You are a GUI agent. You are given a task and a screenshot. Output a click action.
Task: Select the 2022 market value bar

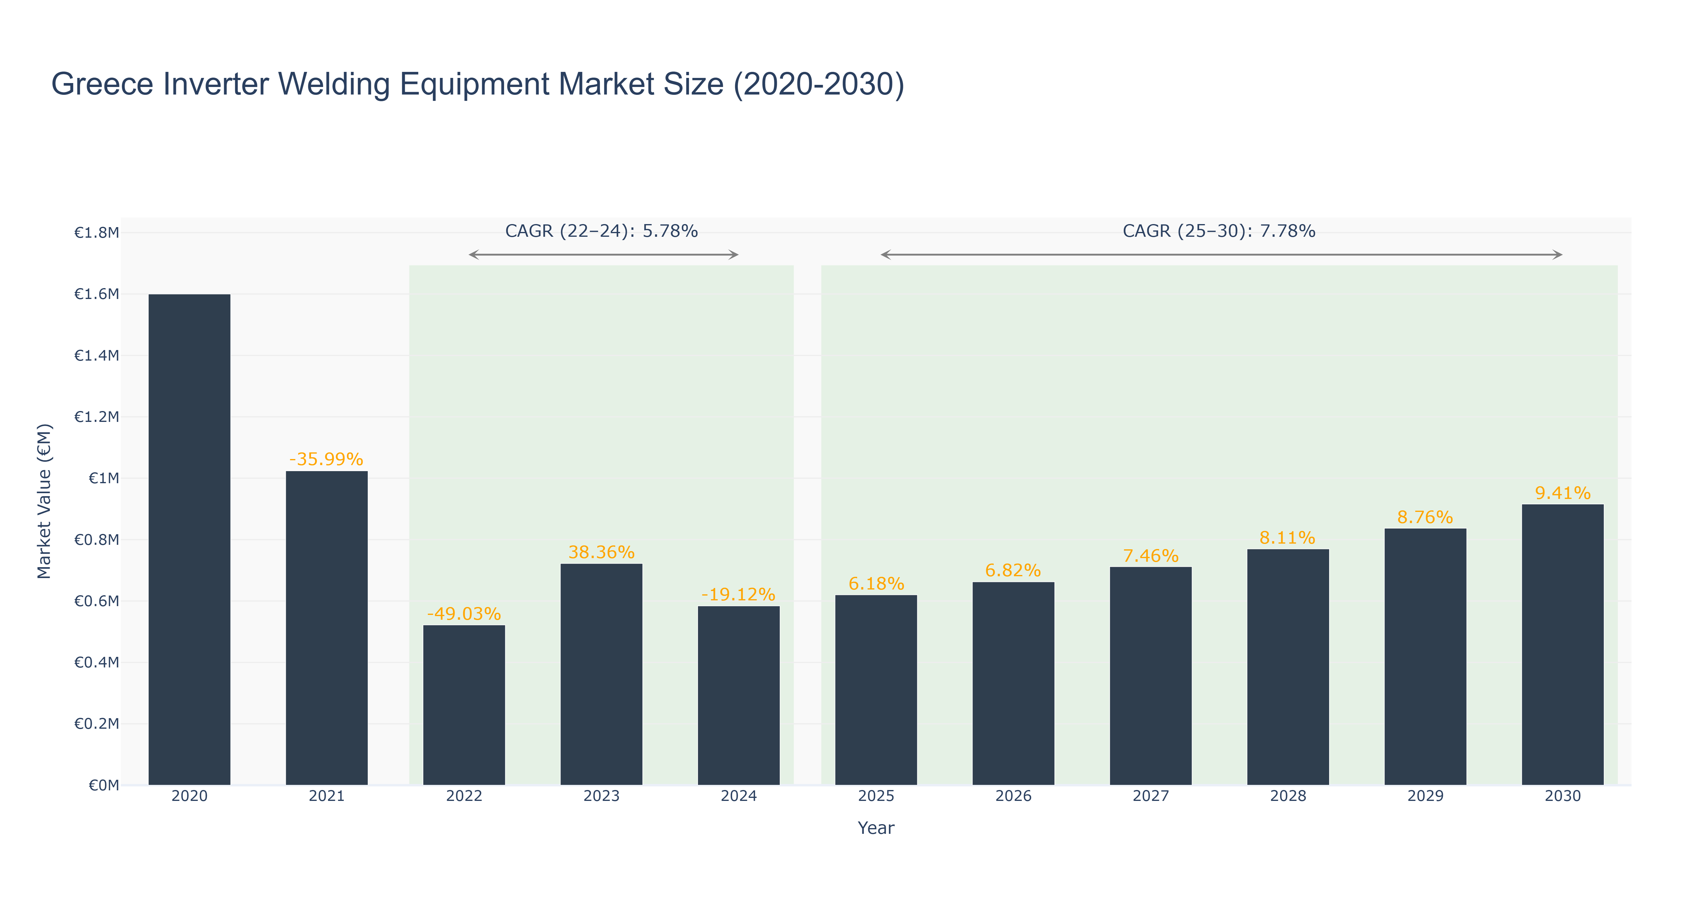464,705
